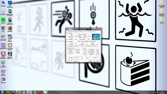The height and width of the screenshot is (94, 167).
Task: Click the Validate button in CPU-Z
Action: (x=90, y=61)
